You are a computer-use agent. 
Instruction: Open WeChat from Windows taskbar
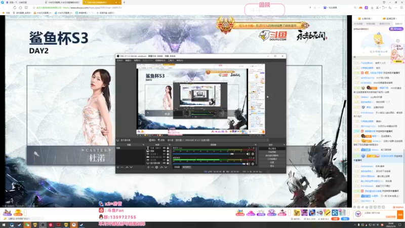point(27,225)
